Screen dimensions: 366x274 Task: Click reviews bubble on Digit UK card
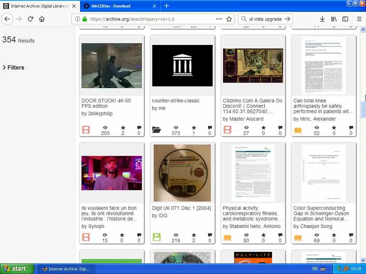click(x=210, y=235)
